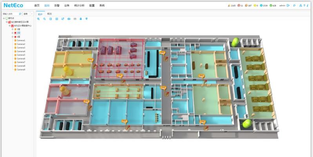Open the 告警 menu in top navigation
The width and height of the screenshot is (313, 157).
[57, 5]
